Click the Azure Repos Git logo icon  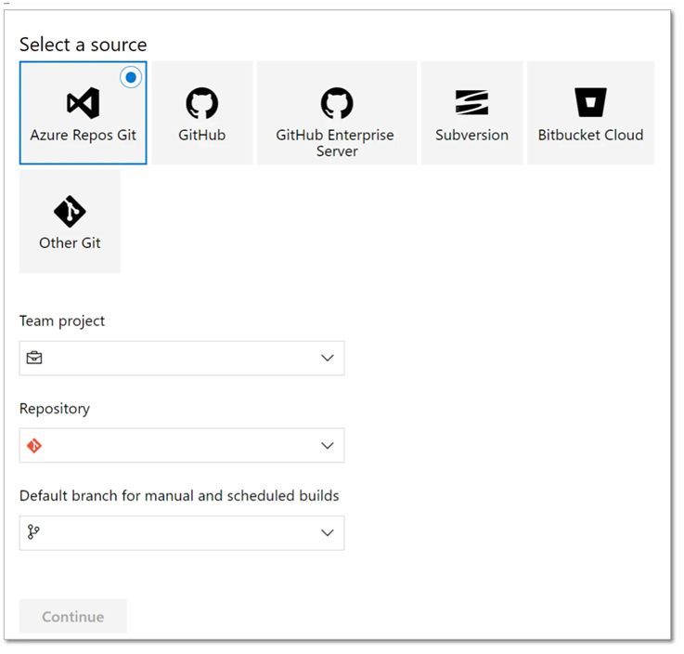tap(83, 102)
